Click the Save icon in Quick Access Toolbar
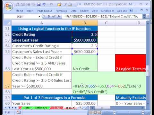The height and width of the screenshot is (115, 154). click(38, 4)
